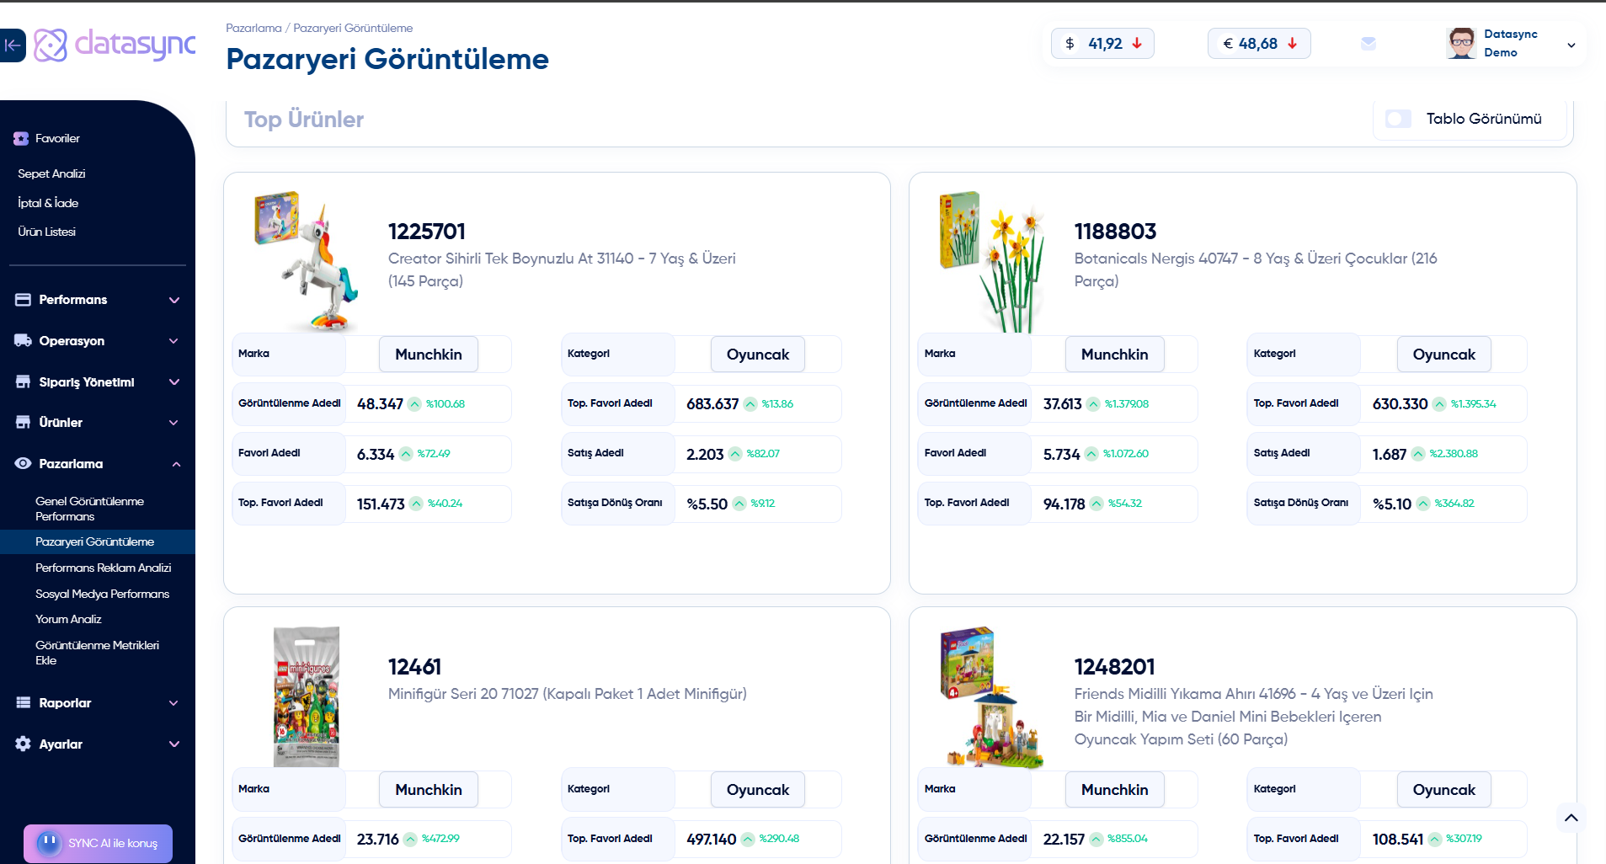
Task: Open the Datasync Demo user dropdown
Action: [1571, 45]
